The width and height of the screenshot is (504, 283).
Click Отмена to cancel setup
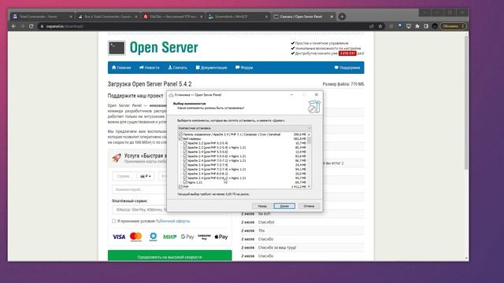point(309,206)
